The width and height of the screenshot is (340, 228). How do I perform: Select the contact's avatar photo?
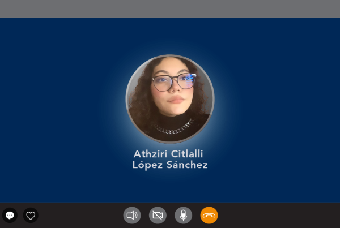point(170,99)
